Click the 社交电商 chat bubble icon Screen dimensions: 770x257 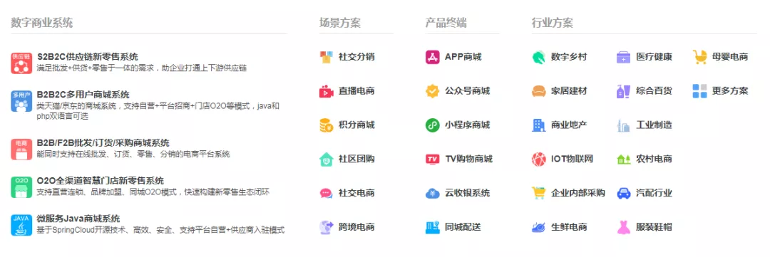[326, 193]
